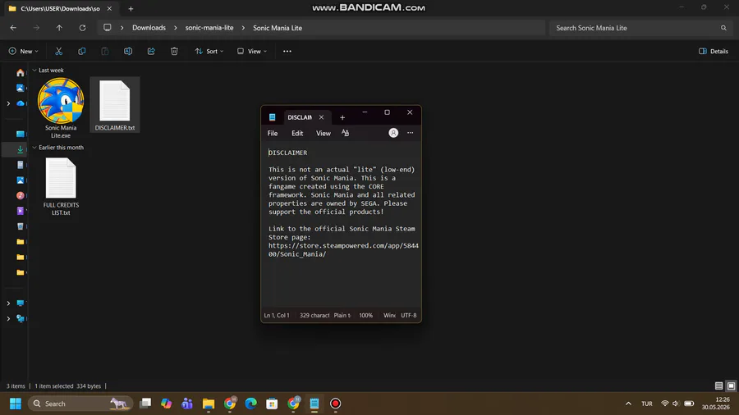Open the Sort dropdown
This screenshot has height=415, width=739.
[x=209, y=51]
